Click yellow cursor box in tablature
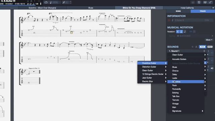 coord(72,33)
